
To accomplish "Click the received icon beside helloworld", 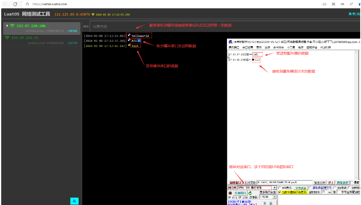I will pos(129,35).
